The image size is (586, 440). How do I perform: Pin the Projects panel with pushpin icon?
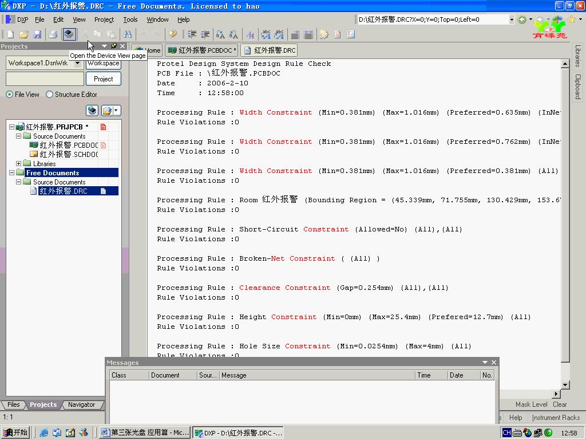tap(114, 46)
